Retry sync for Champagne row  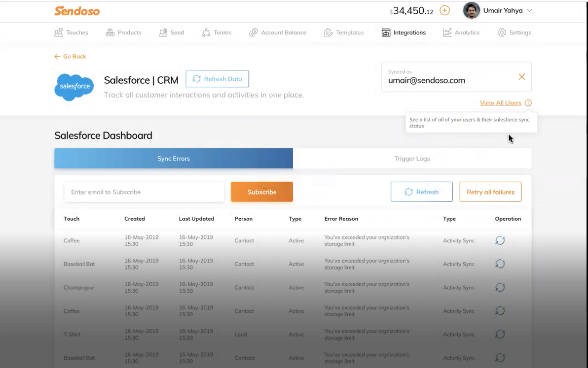pyautogui.click(x=500, y=288)
